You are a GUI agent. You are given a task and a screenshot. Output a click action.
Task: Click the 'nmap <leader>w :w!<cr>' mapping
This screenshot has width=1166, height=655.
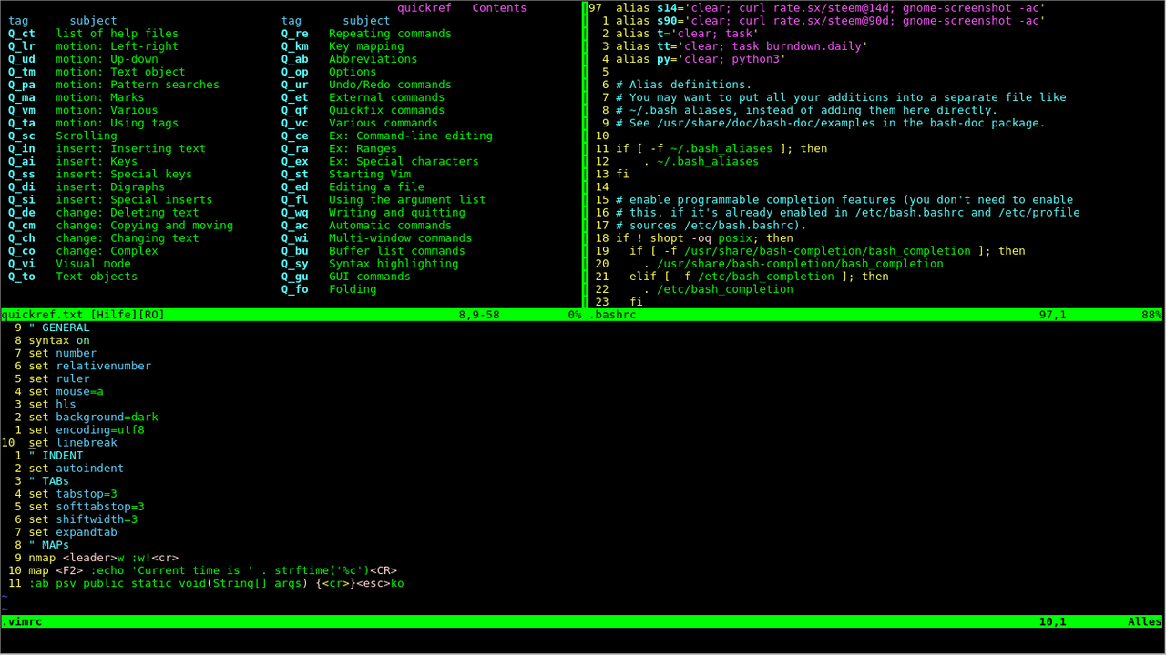(103, 557)
